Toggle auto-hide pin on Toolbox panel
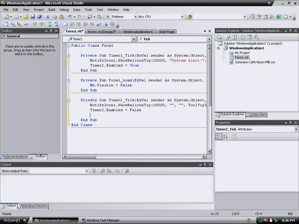 [51, 30]
